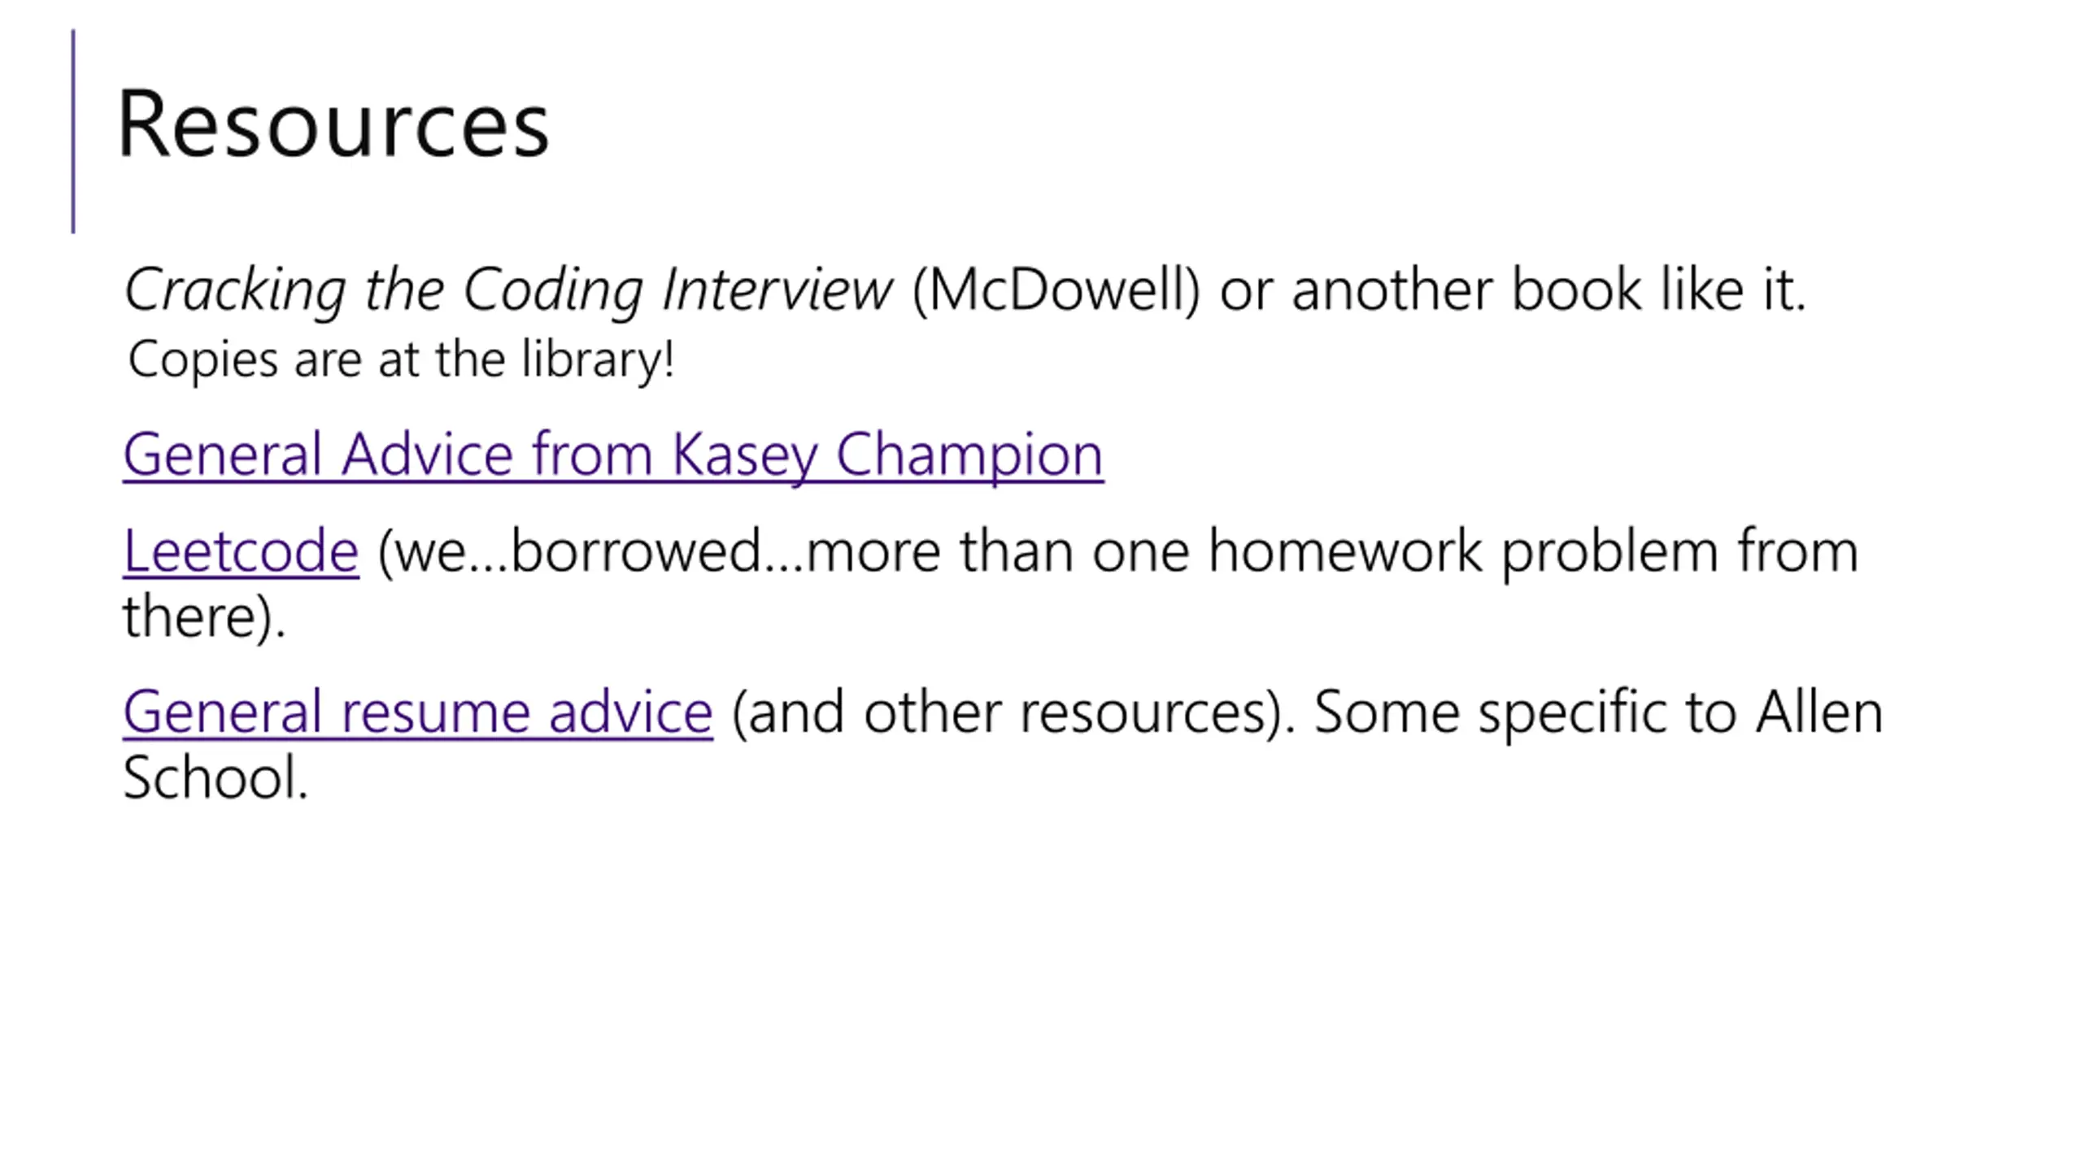Screen dimensions: 2082x1171
Task: Click the word 'School.' on the last line
Action: pos(216,777)
